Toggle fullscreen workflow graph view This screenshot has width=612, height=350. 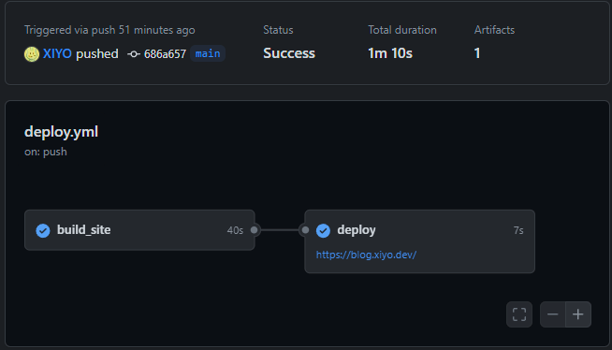click(x=519, y=314)
